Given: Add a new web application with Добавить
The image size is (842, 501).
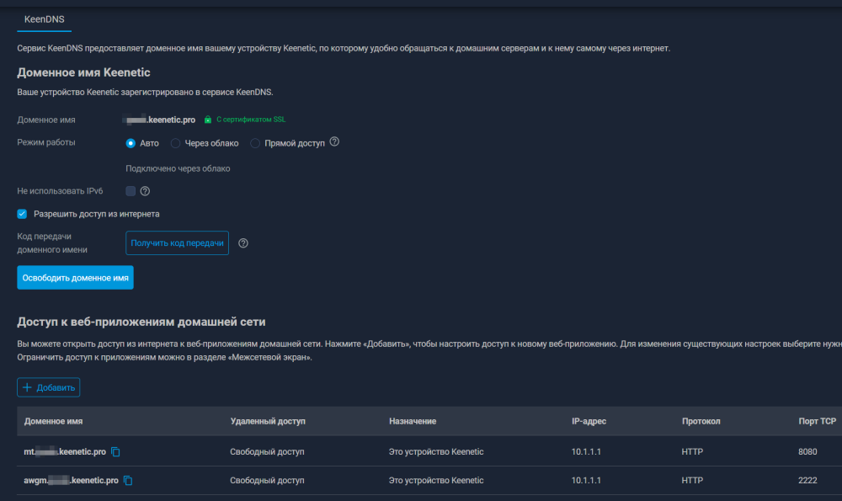Looking at the screenshot, I should pyautogui.click(x=49, y=387).
